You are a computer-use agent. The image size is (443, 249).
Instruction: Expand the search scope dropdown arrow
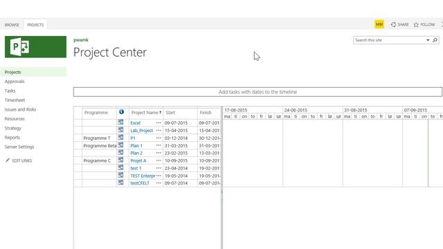[428, 40]
